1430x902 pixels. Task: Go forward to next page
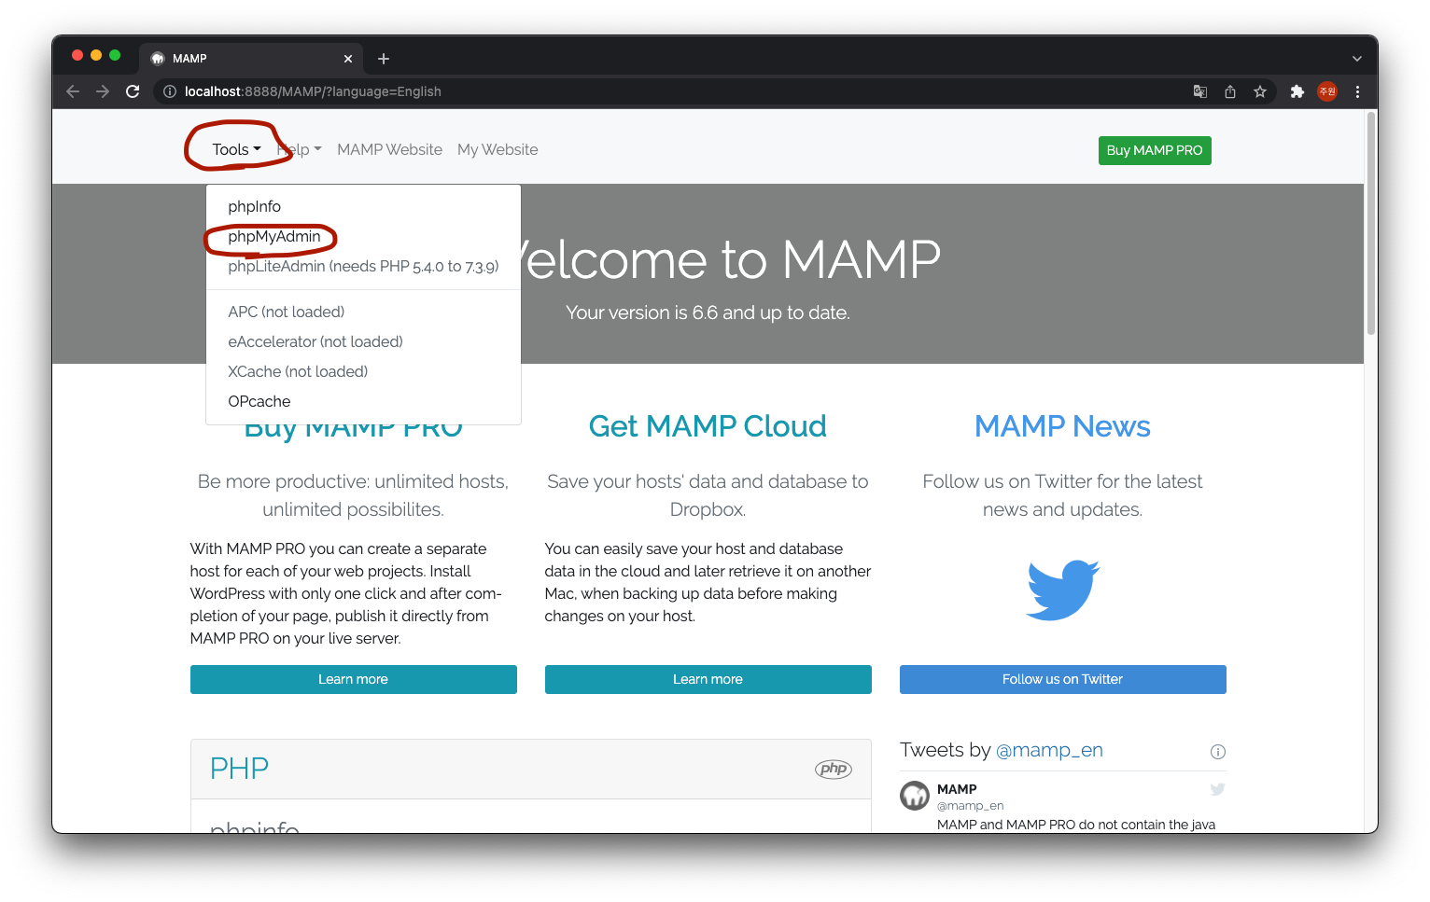pos(103,91)
